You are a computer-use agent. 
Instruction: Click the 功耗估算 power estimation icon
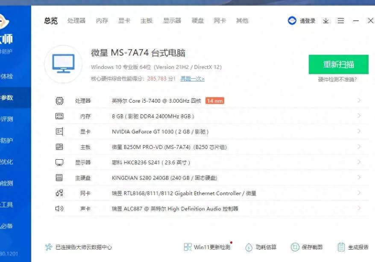tap(249, 247)
